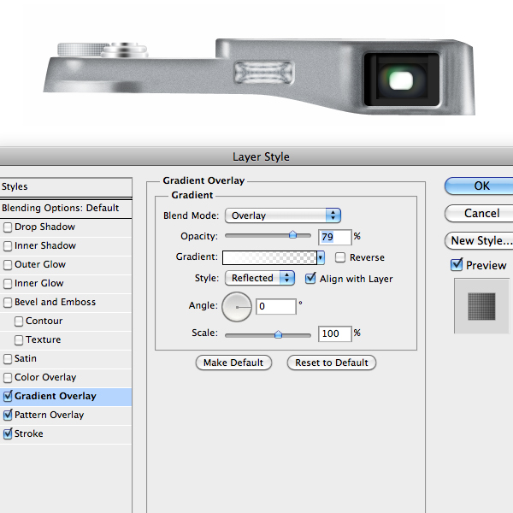513x513 pixels.
Task: Open the gradient Style dropdown
Action: (x=260, y=278)
